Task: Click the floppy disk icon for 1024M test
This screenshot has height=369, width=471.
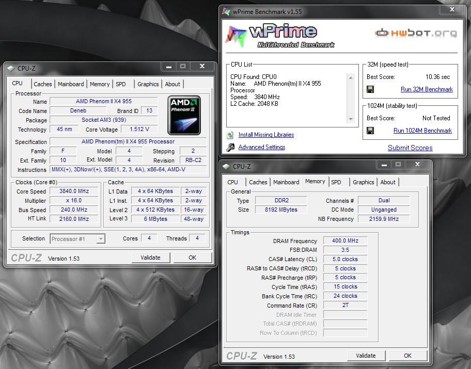Action: coord(370,131)
